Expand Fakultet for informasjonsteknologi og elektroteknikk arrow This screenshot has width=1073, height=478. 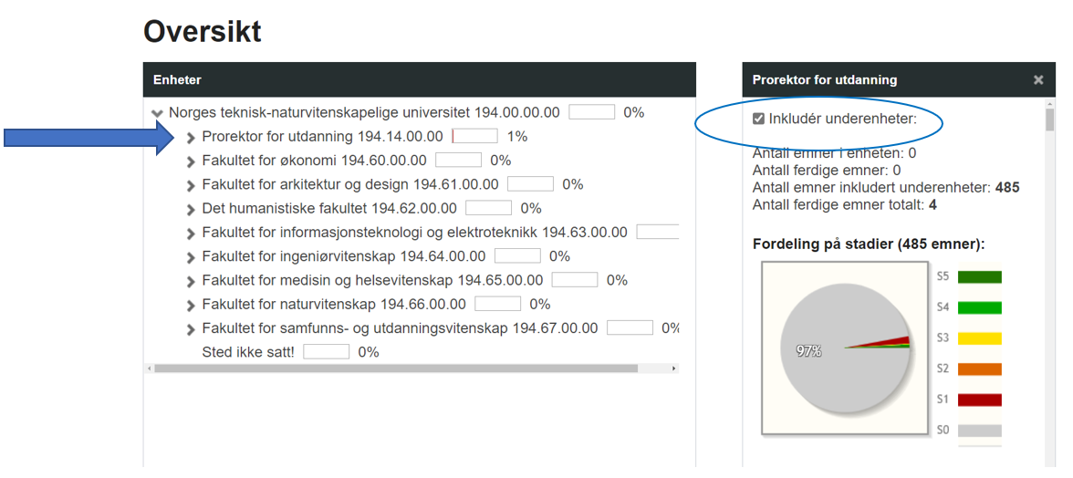(192, 234)
